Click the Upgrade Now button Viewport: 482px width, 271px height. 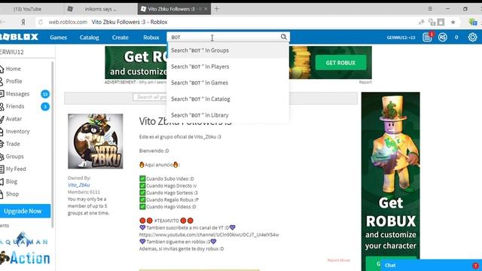pyautogui.click(x=25, y=211)
